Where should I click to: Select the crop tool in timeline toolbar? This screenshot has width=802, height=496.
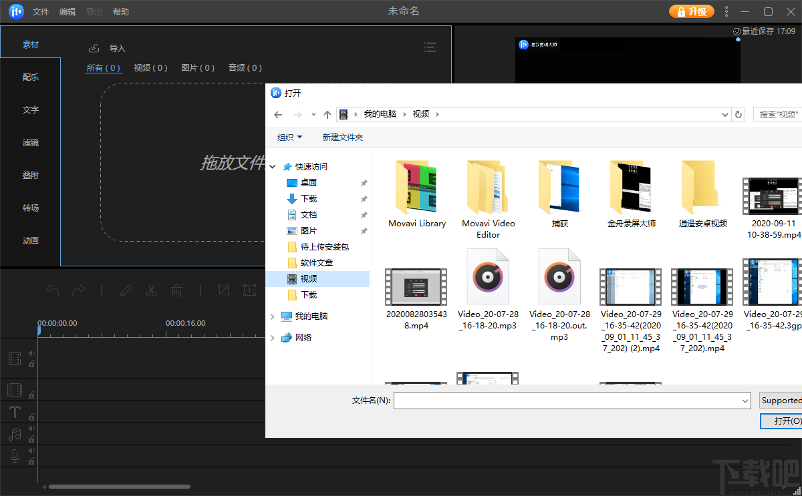click(x=224, y=290)
